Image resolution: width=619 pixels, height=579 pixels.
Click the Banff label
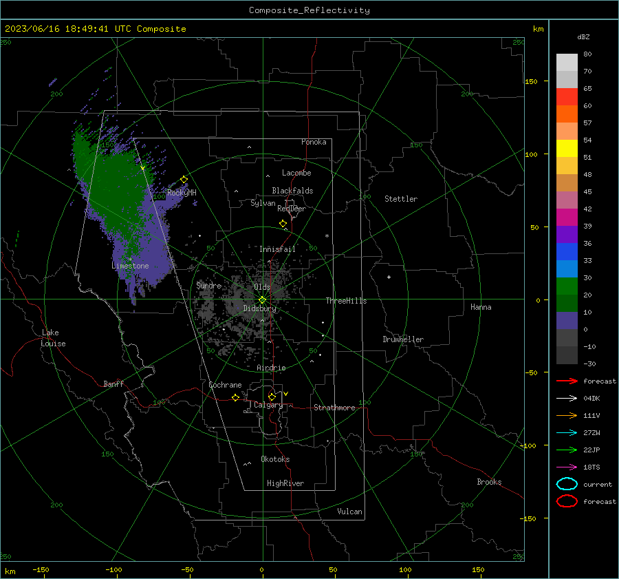pyautogui.click(x=113, y=383)
